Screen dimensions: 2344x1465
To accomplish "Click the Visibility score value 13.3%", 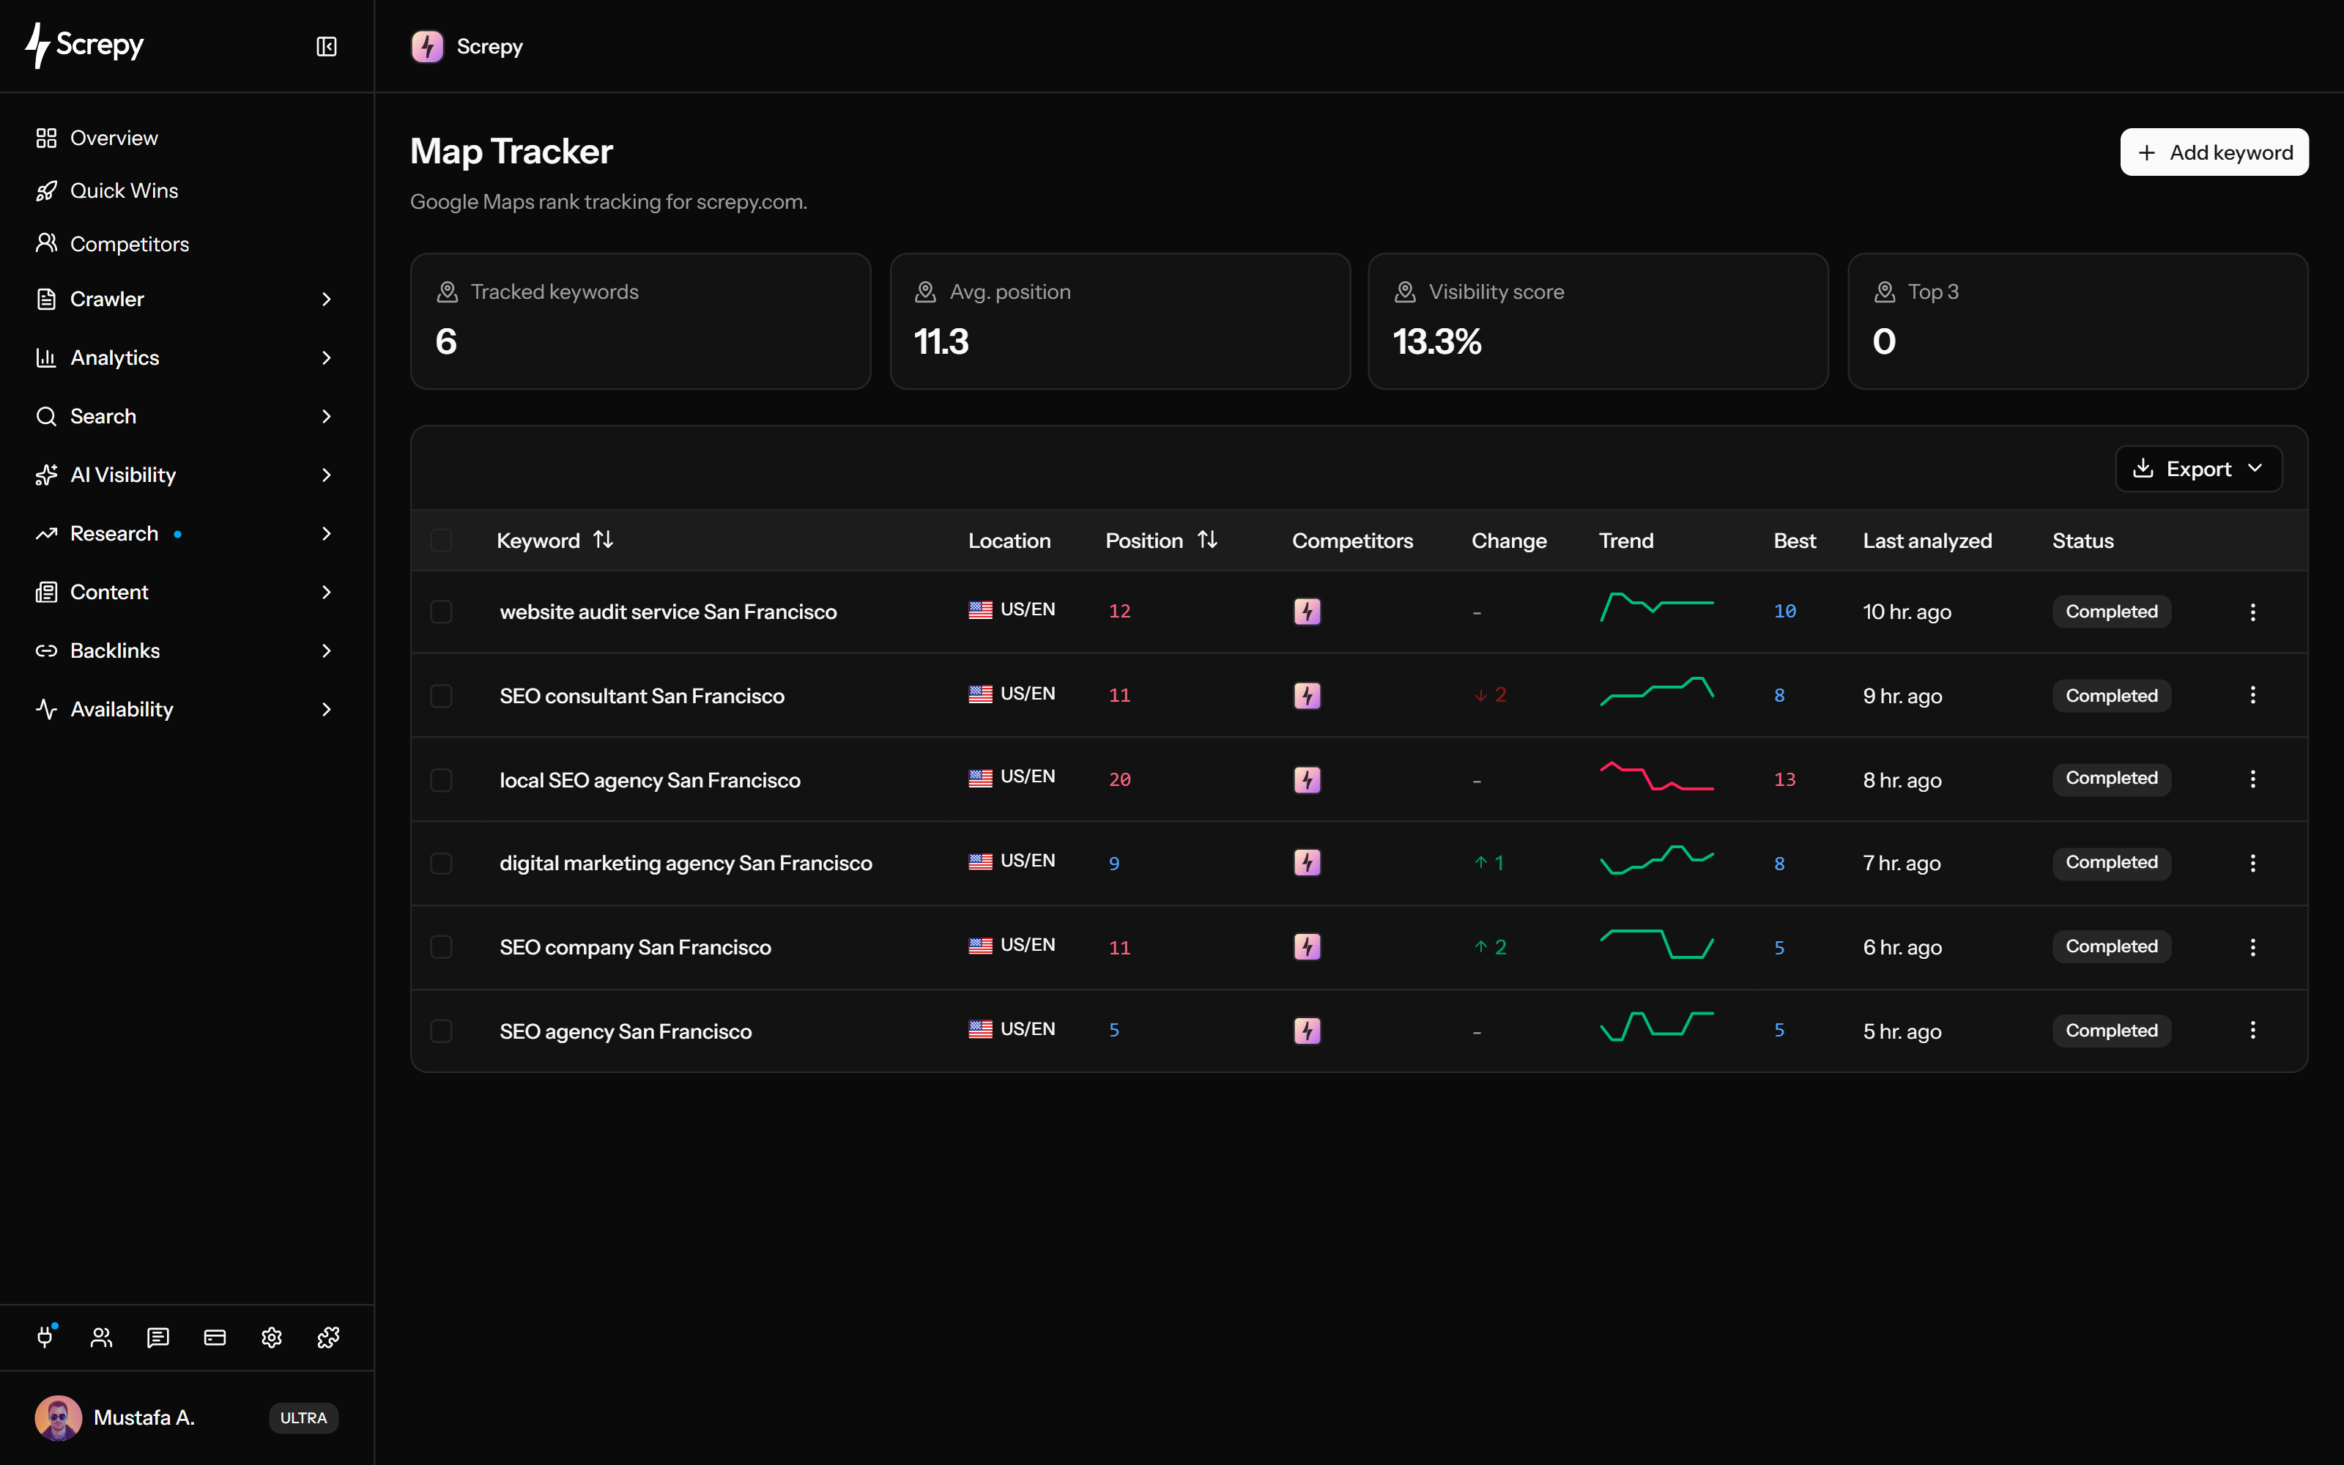I will coord(1437,341).
